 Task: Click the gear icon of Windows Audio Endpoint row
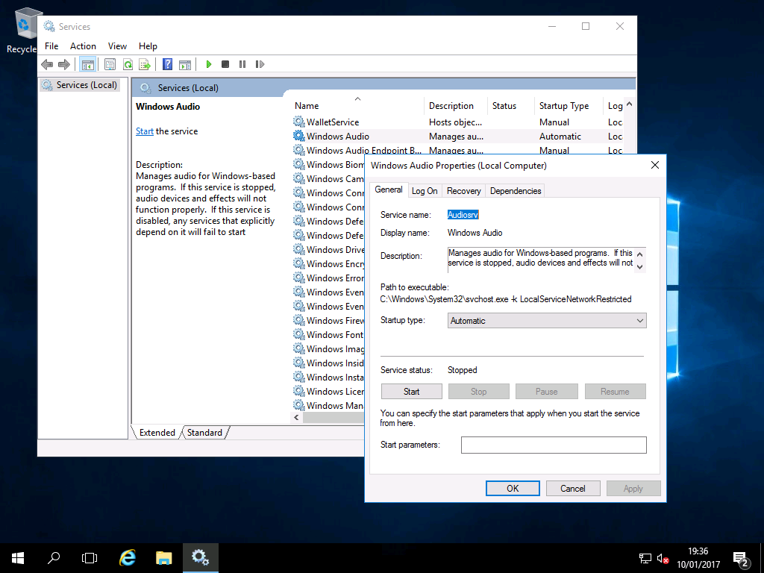(x=298, y=150)
